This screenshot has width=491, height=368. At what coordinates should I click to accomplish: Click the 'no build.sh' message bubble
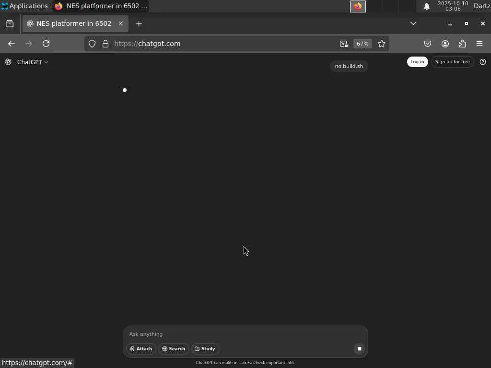(349, 66)
